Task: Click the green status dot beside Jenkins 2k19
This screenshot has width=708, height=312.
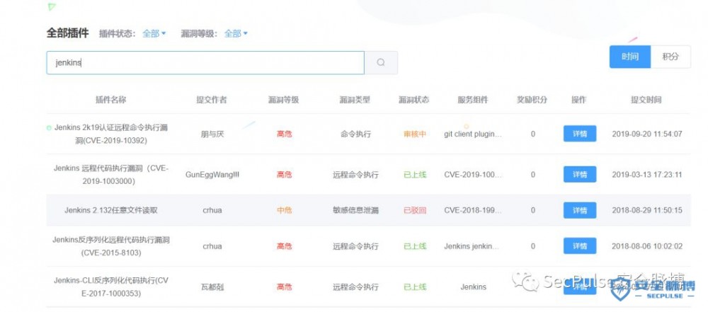Action: coord(49,128)
